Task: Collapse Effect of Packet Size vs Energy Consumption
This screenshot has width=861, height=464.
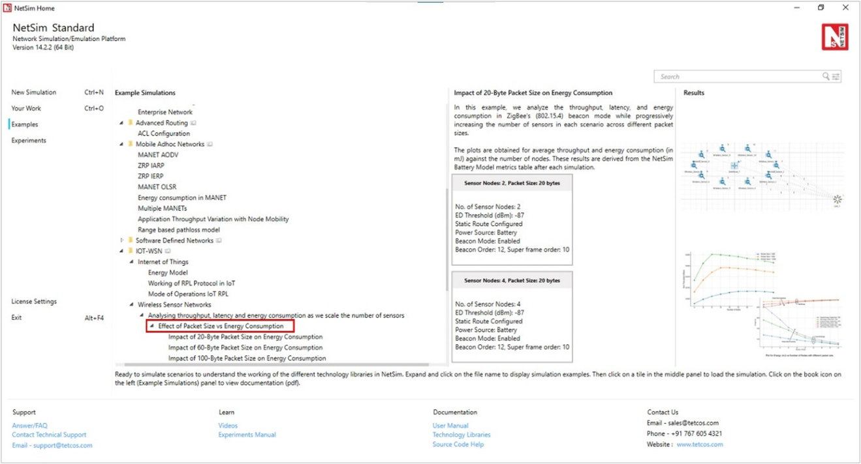Action: [x=152, y=326]
